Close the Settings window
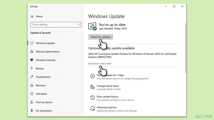 (182, 6)
